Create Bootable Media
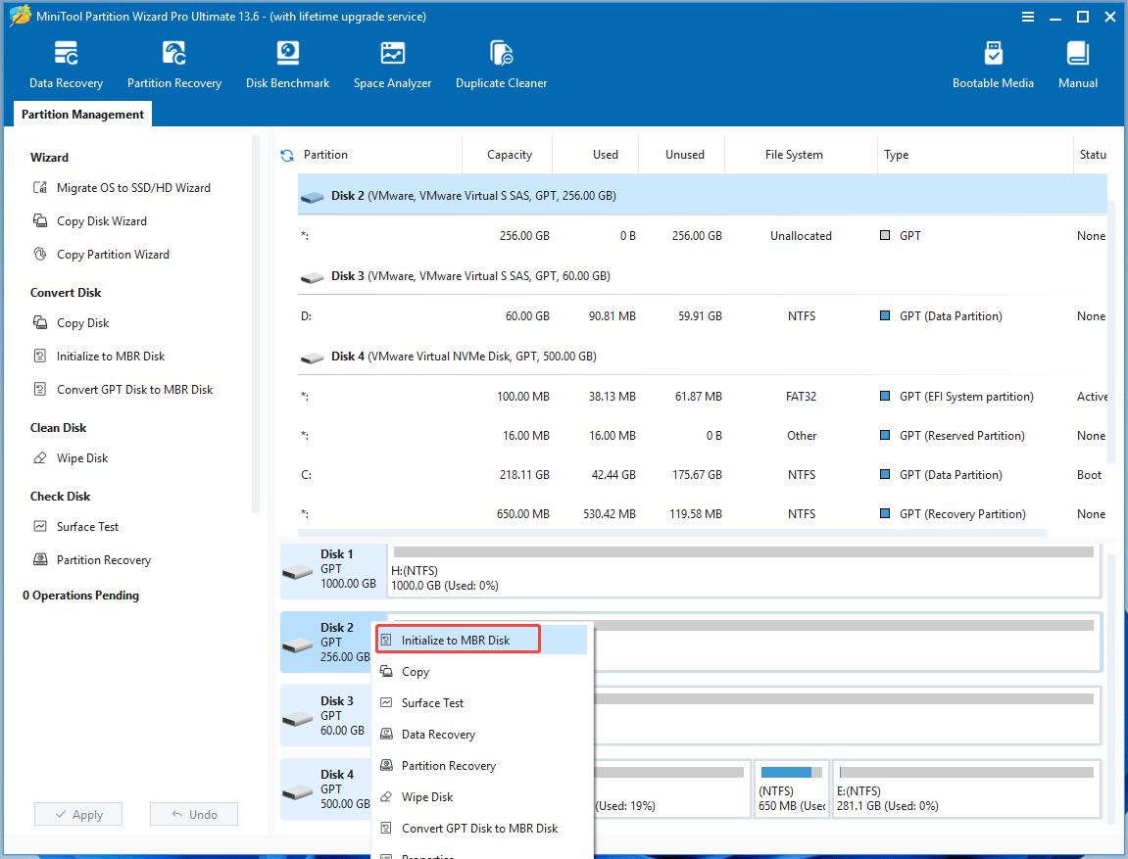This screenshot has height=859, width=1128. click(x=993, y=65)
